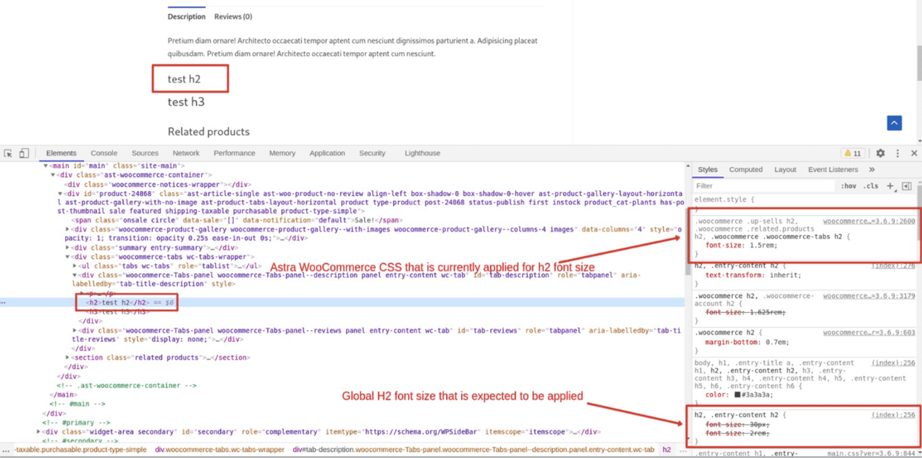Open the Security tab
This screenshot has width=922, height=458.
point(372,153)
